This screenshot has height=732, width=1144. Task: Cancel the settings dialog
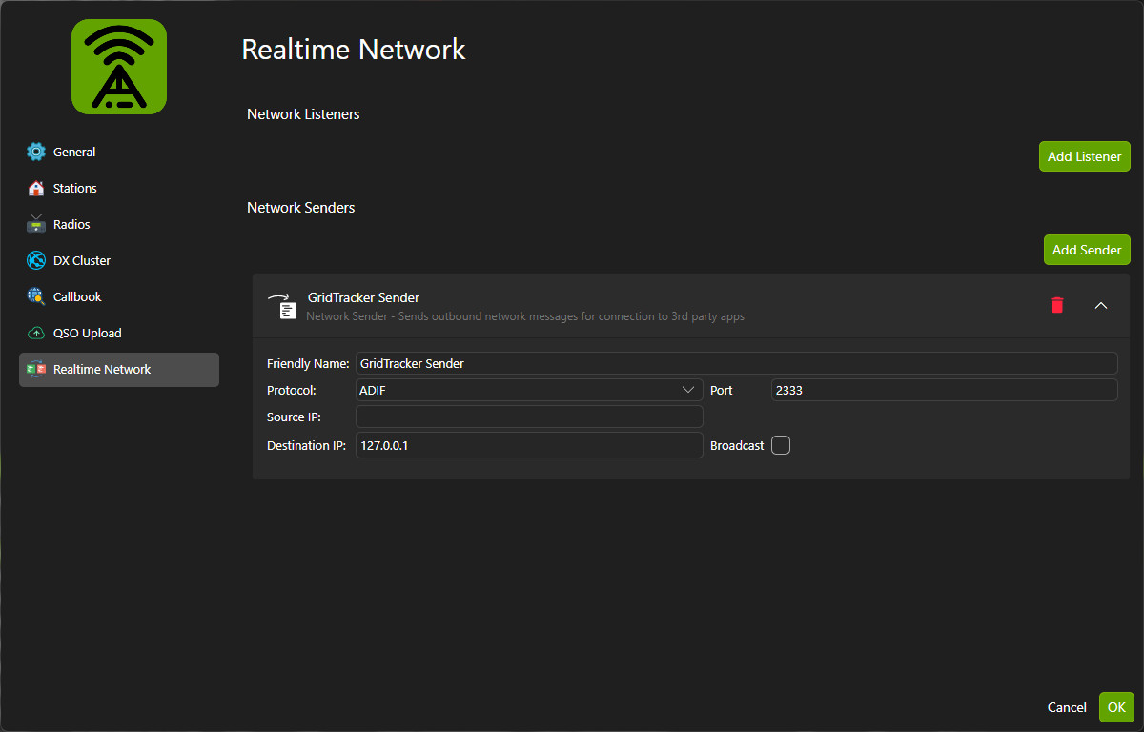[x=1067, y=707]
